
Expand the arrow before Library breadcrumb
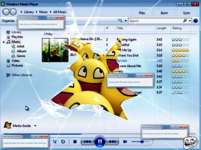click(22, 12)
